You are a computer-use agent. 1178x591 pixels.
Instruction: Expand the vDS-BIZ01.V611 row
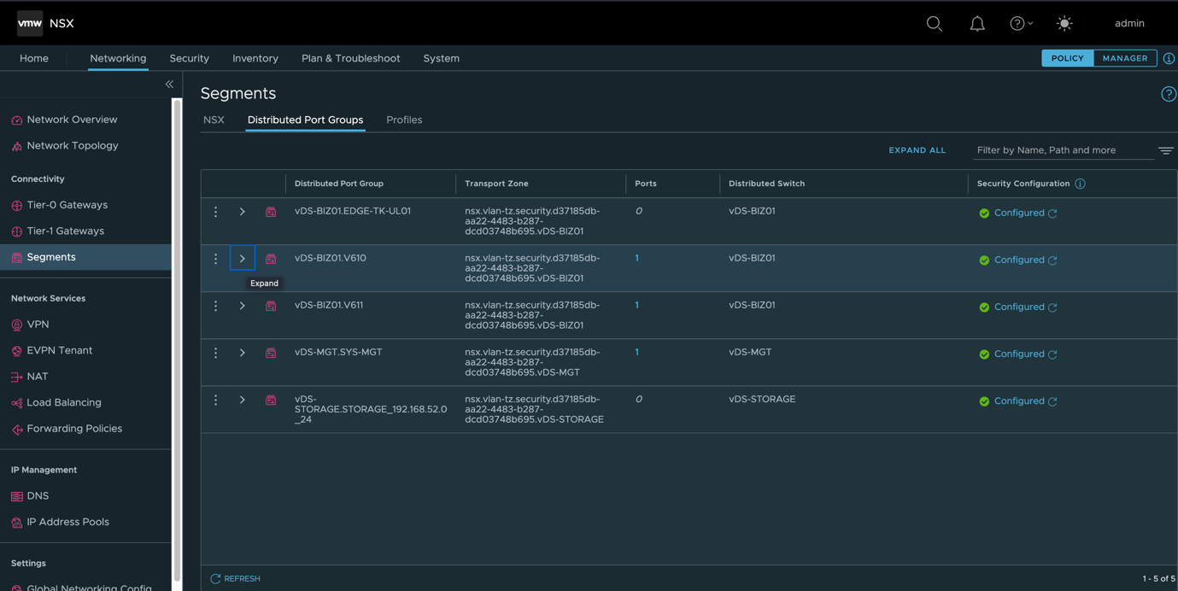tap(243, 306)
